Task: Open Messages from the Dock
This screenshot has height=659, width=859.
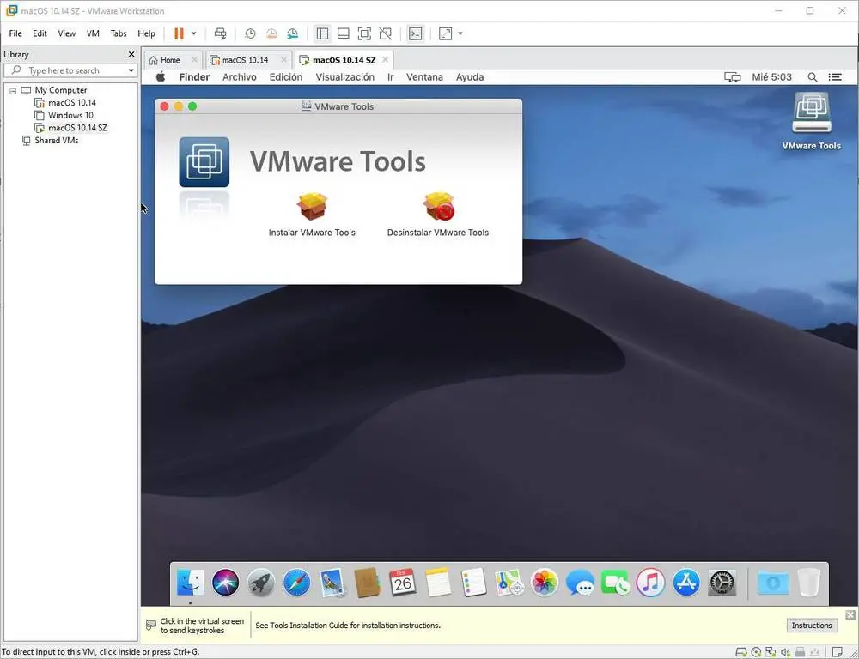Action: tap(580, 582)
